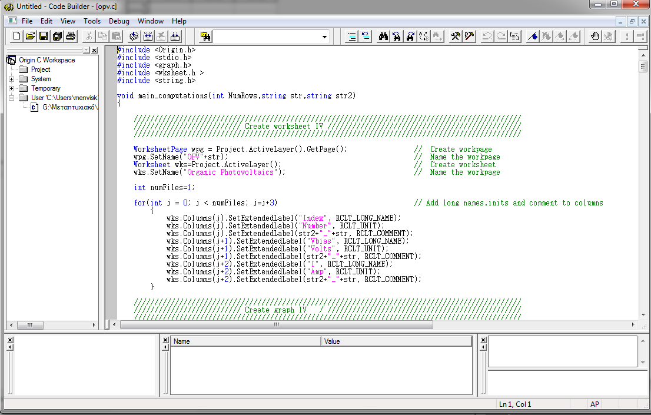The image size is (651, 415).
Task: Save all files with the stacked disks icon
Action: tap(57, 36)
